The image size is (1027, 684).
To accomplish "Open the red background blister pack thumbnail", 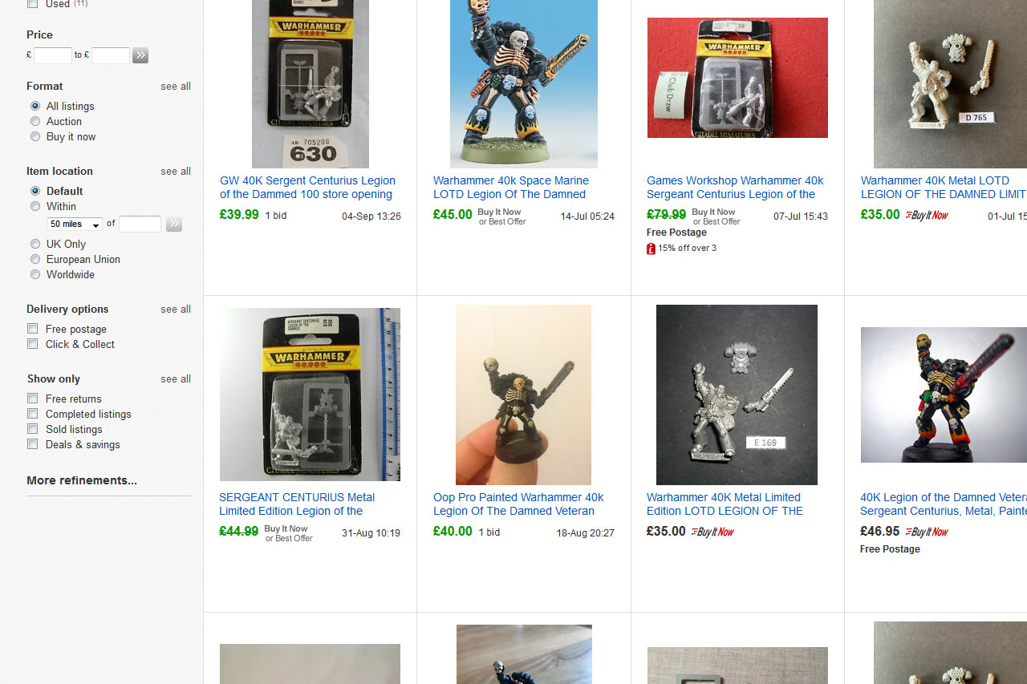I will tap(737, 78).
